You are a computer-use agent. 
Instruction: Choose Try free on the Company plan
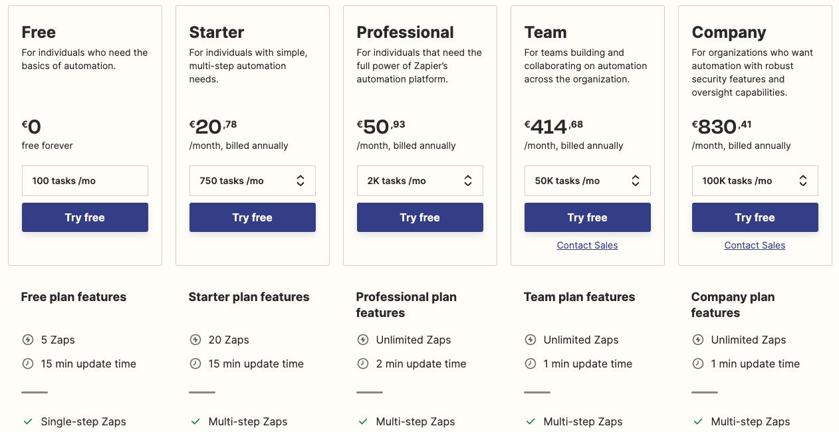click(755, 217)
